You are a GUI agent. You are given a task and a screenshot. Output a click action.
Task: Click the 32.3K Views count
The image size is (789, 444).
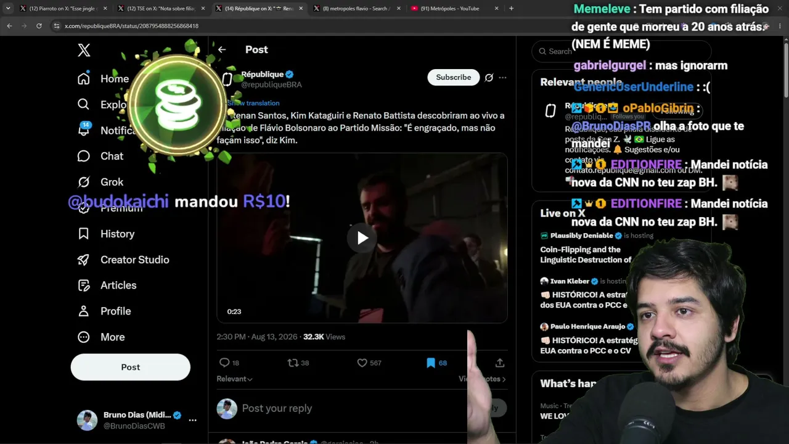(x=324, y=337)
